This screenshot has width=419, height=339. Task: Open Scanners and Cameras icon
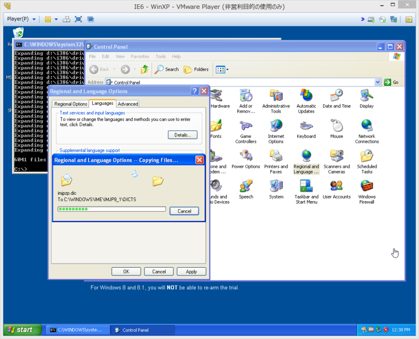pos(336,161)
